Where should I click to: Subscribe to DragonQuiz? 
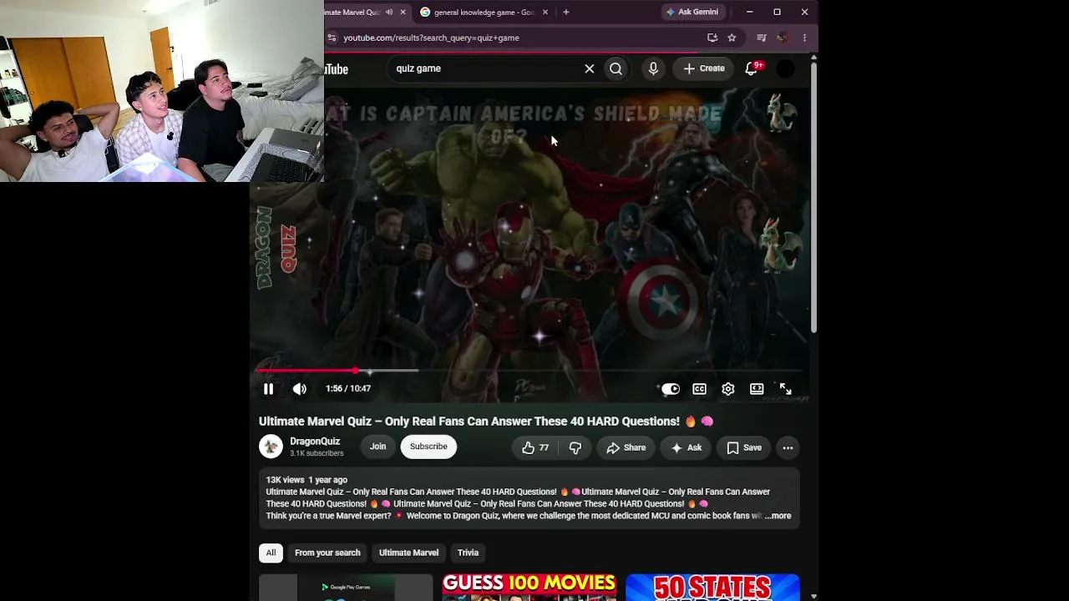pos(428,447)
